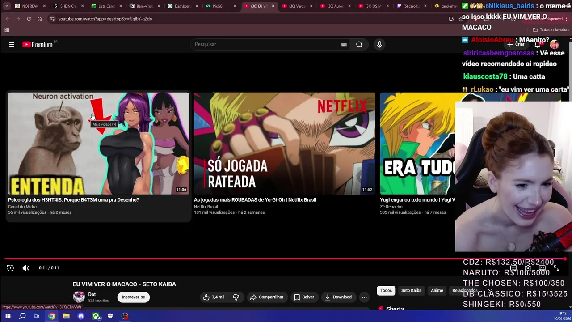Click browser back arrow
The image size is (572, 322).
7,19
